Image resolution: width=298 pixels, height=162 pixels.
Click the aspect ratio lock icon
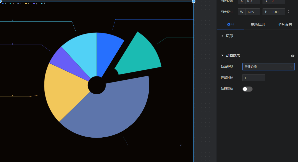coord(289,12)
